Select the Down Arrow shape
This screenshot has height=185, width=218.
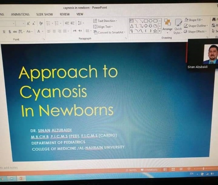(x=150, y=26)
